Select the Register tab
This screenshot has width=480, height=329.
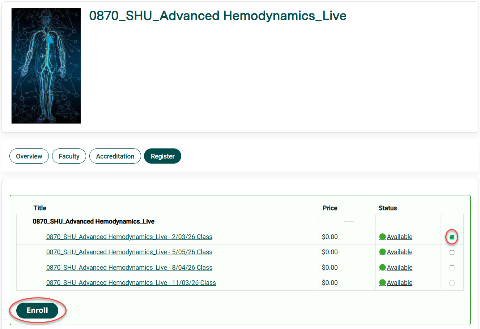(x=162, y=156)
